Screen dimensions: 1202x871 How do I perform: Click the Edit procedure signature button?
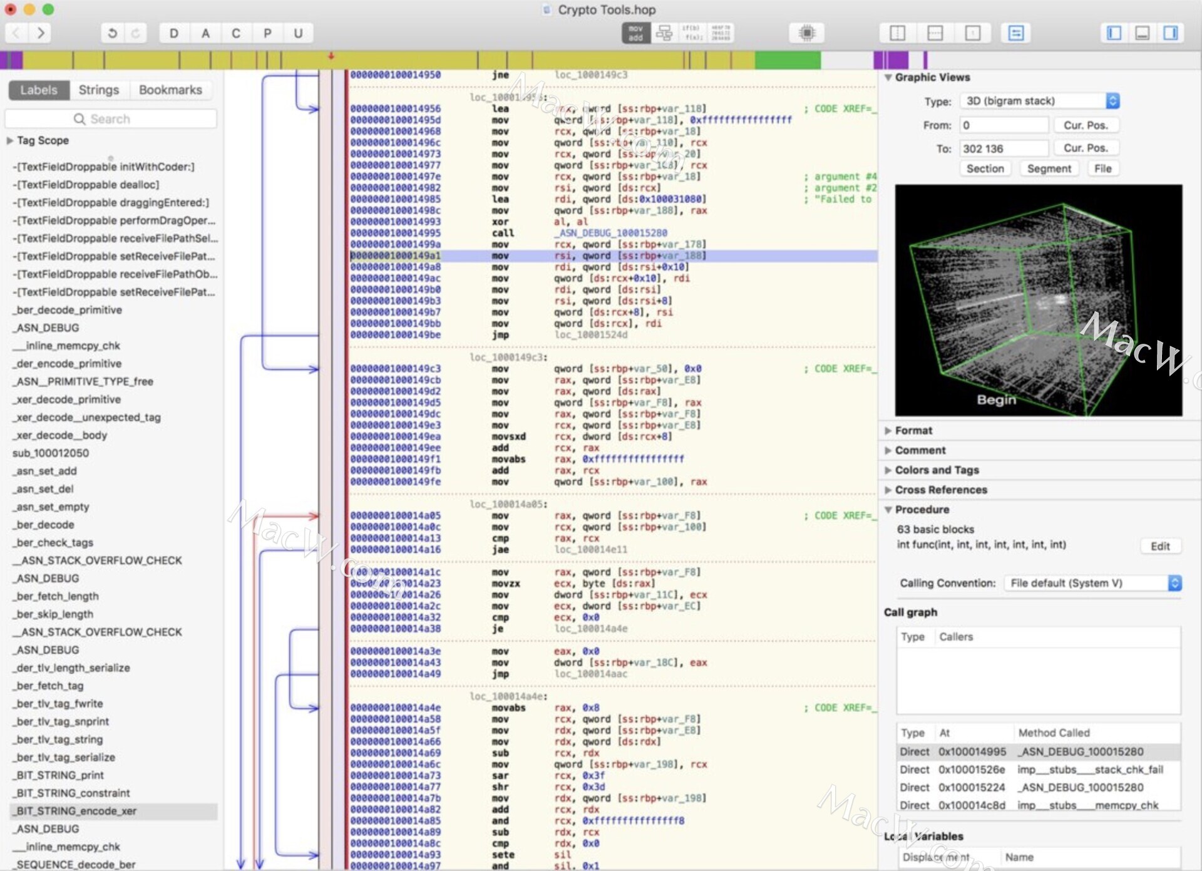[1160, 546]
